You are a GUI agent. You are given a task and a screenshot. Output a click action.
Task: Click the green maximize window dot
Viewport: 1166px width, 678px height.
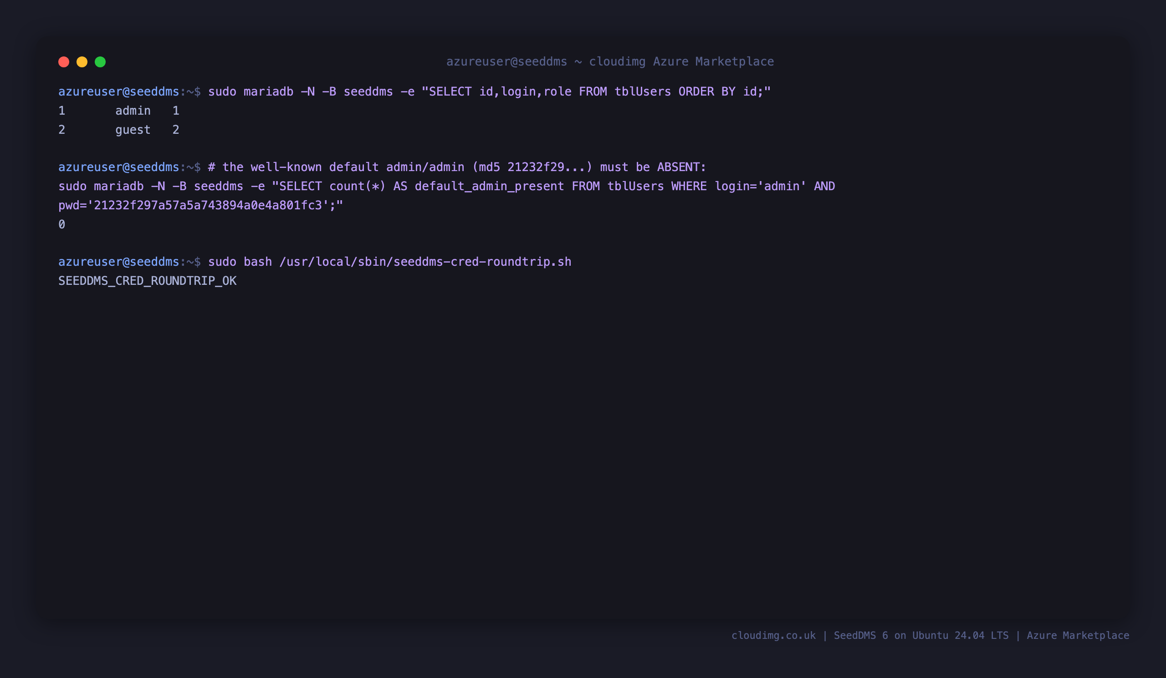tap(100, 62)
